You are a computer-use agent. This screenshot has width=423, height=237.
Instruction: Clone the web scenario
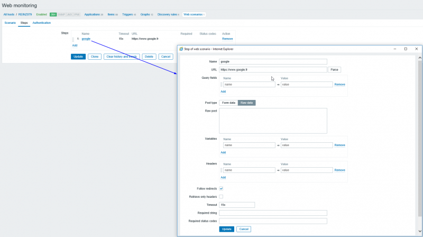(95, 57)
